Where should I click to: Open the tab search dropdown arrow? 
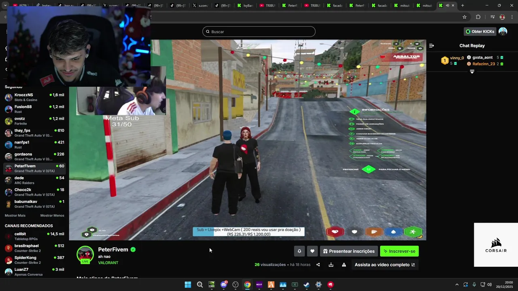(x=5, y=5)
